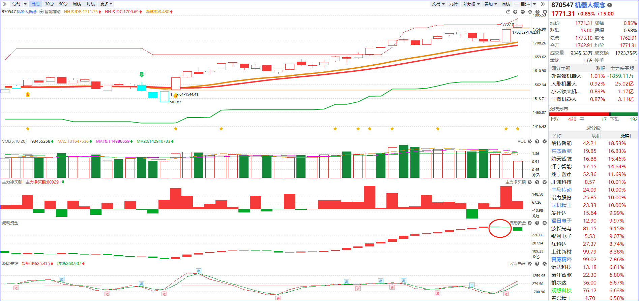Switch to the 30分 chart period
Screen dimensions: 639x301
pos(49,4)
